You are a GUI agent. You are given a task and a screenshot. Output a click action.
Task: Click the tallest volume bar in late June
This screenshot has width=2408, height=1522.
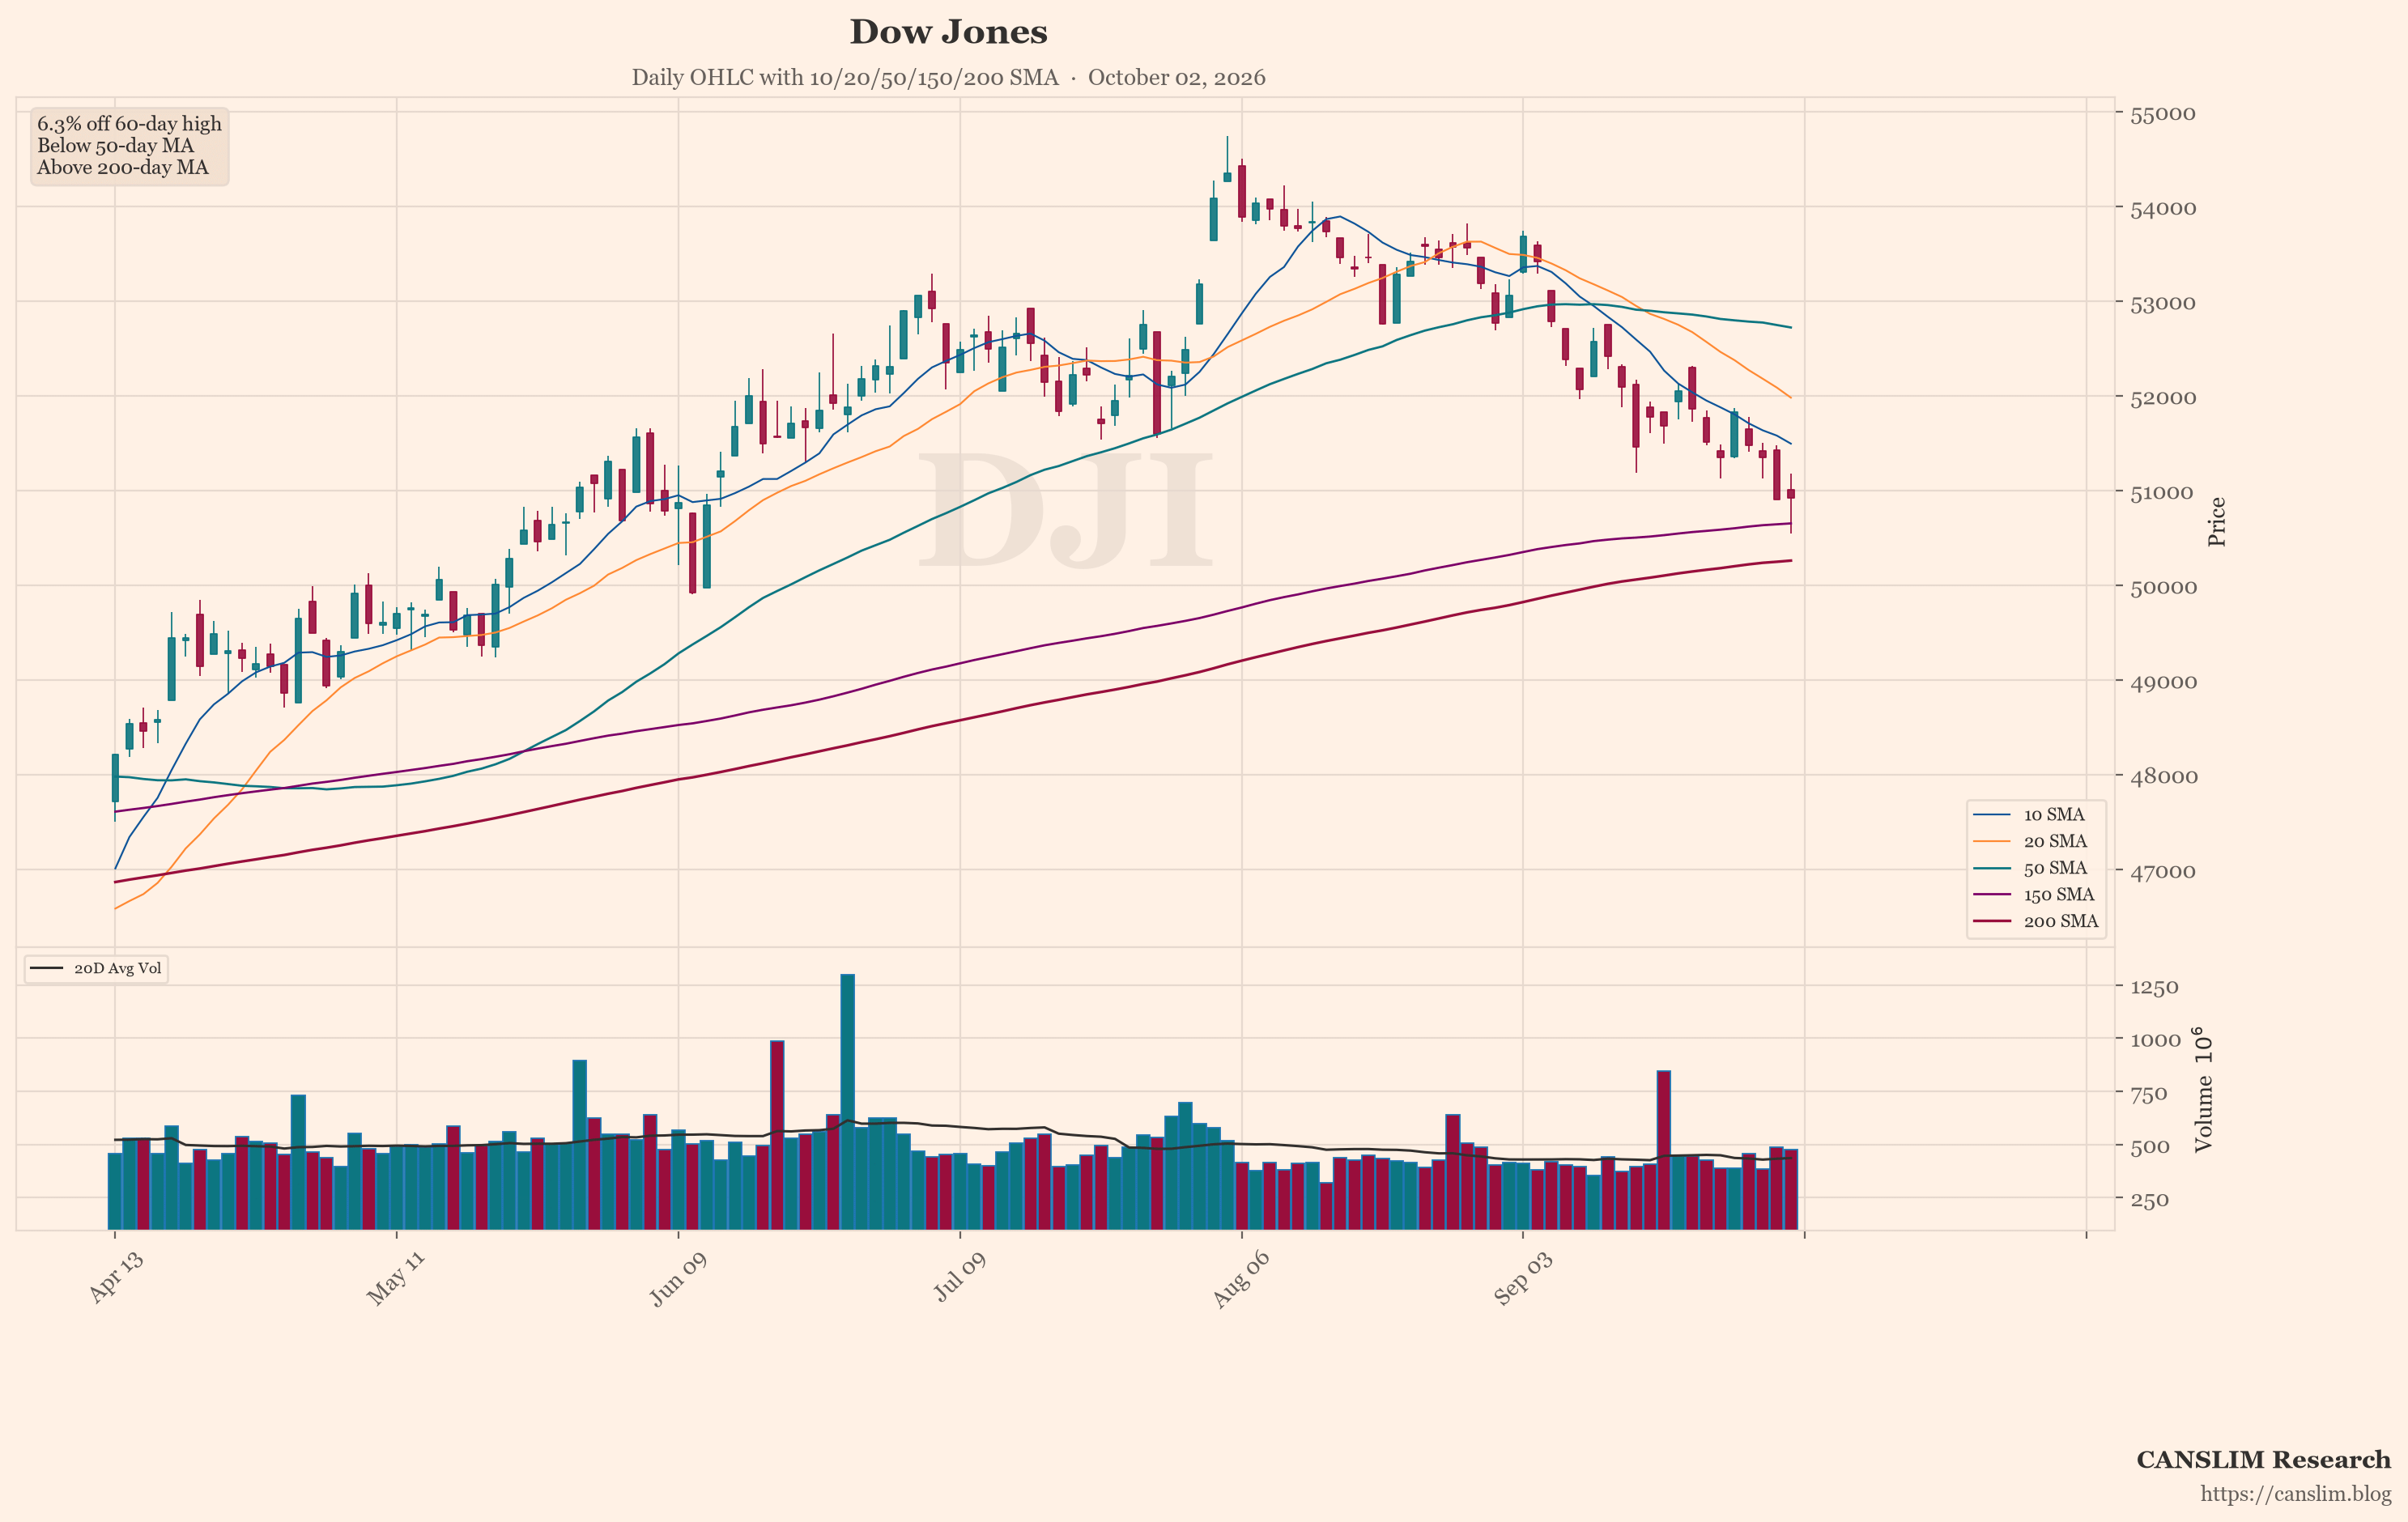coord(847,1101)
